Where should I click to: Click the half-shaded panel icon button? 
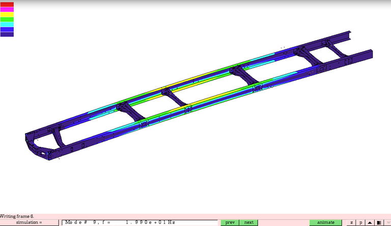coord(379,222)
